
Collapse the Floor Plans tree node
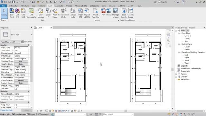coord(179,33)
